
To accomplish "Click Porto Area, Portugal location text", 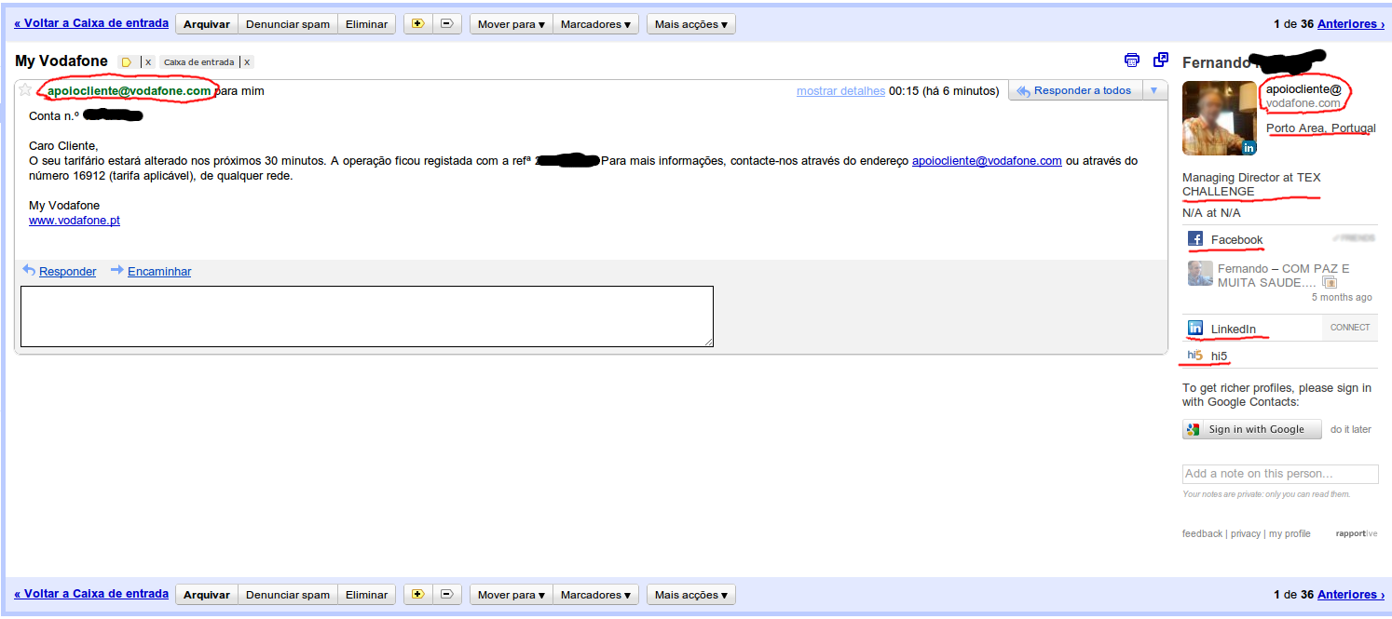I will tap(1320, 128).
